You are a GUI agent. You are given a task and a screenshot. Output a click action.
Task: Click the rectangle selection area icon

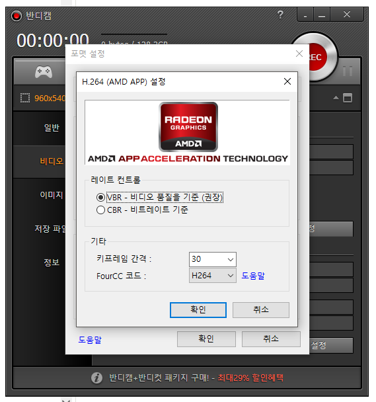[x=25, y=98]
